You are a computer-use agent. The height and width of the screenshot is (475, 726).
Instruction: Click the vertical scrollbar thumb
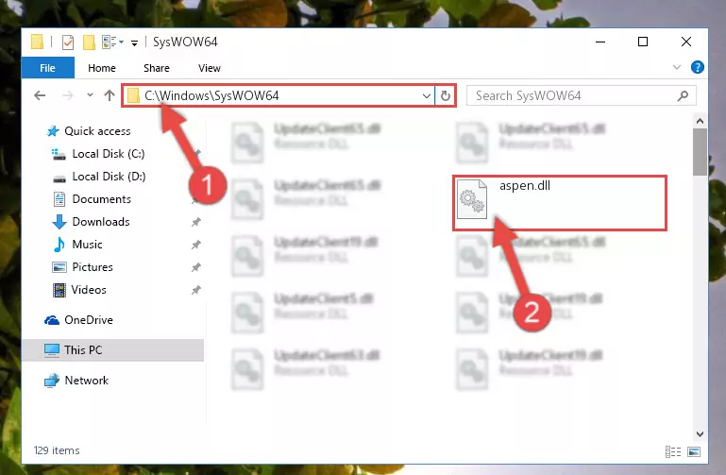tap(700, 152)
